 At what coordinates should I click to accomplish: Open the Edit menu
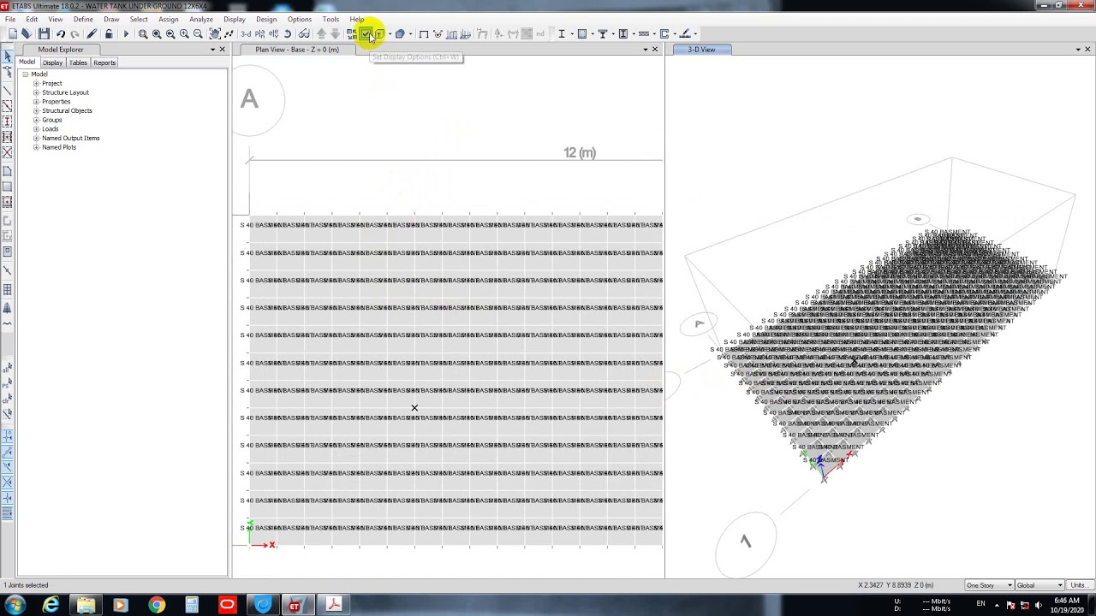(x=32, y=19)
